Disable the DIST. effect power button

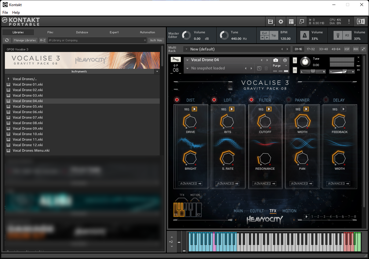click(x=177, y=100)
